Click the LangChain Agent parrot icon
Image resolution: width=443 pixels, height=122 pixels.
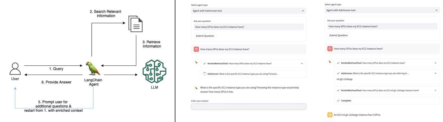pyautogui.click(x=93, y=69)
